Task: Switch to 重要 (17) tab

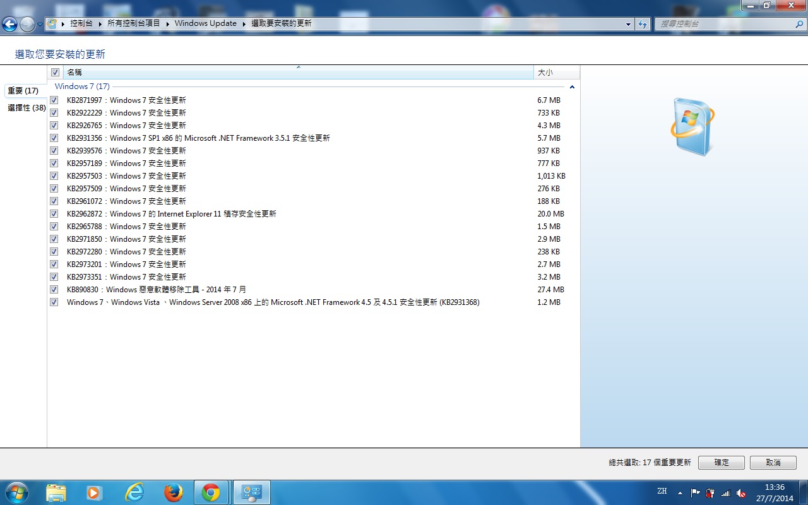Action: 23,91
